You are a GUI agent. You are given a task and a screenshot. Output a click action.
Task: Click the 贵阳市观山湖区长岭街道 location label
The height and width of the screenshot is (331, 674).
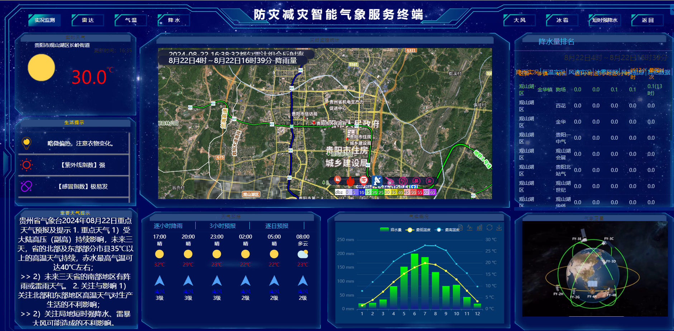62,45
